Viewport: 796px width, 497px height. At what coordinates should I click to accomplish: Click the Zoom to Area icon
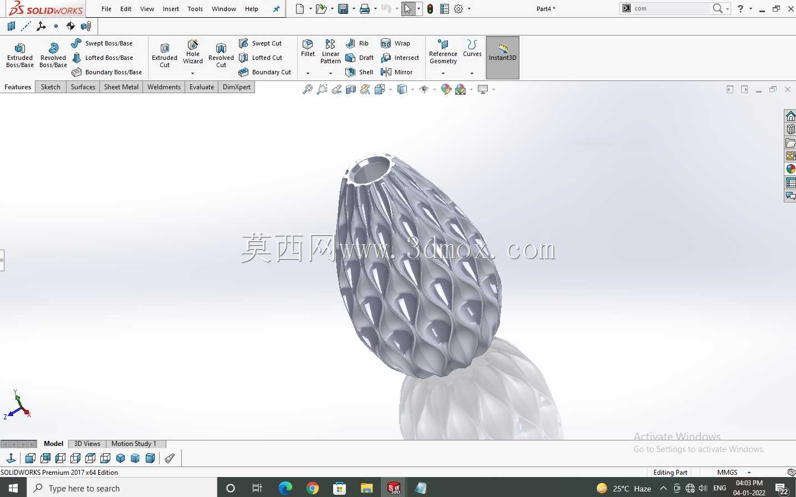point(322,89)
